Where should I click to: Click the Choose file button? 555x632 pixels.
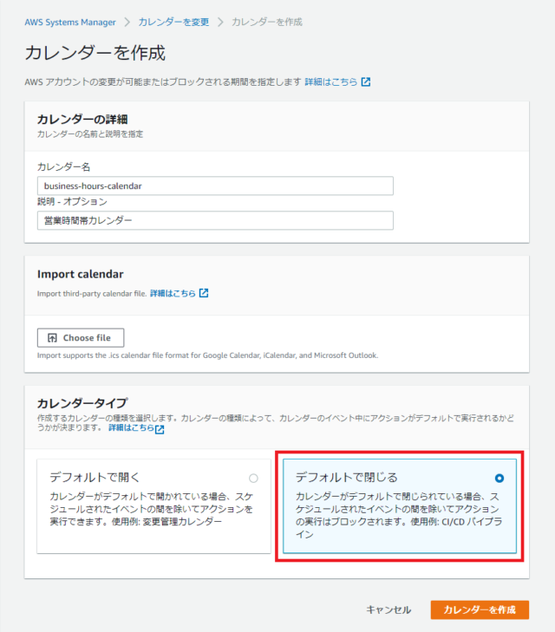(81, 338)
